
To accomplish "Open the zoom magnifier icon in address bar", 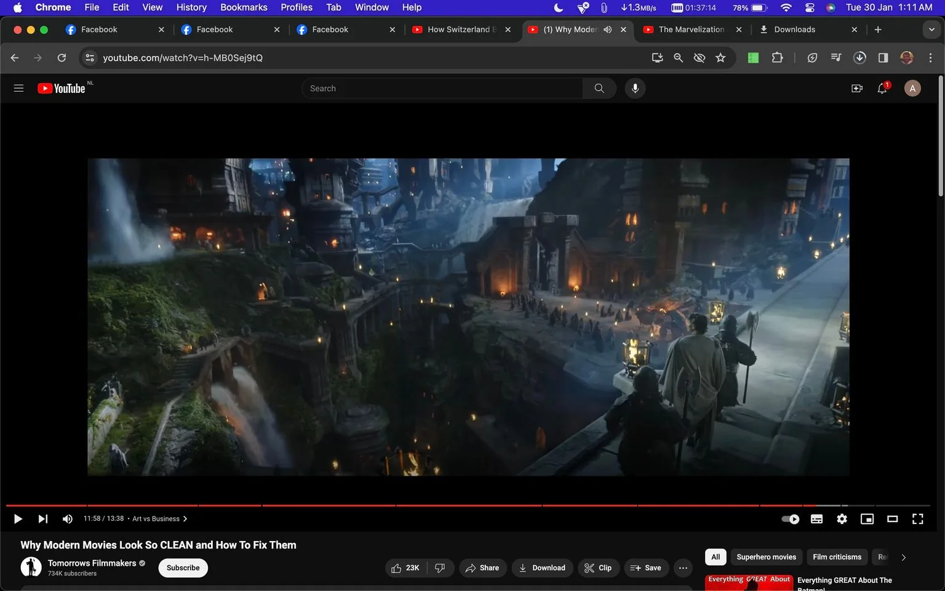I will (678, 58).
